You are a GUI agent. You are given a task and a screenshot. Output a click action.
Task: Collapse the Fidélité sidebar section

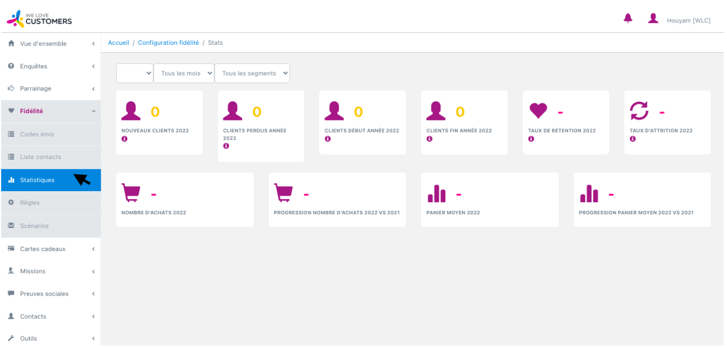coord(50,111)
